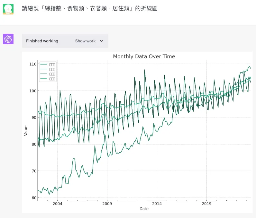The width and height of the screenshot is (256, 218).
Task: Click the Monthly Data Over Time title
Action: tap(144, 57)
